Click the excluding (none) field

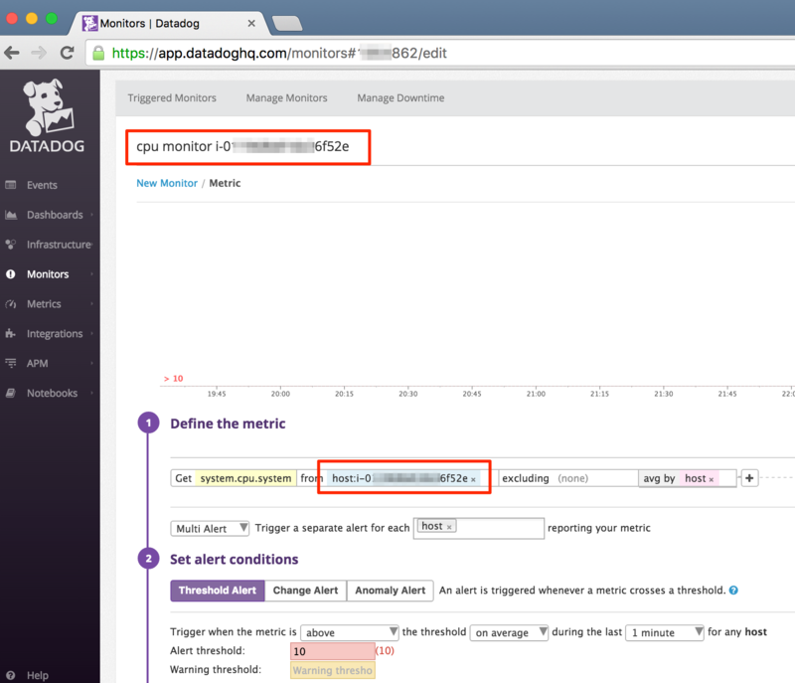[567, 478]
